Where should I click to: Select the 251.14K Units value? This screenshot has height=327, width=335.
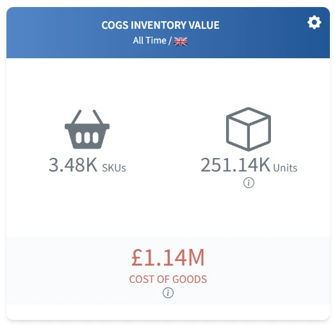[x=249, y=165]
